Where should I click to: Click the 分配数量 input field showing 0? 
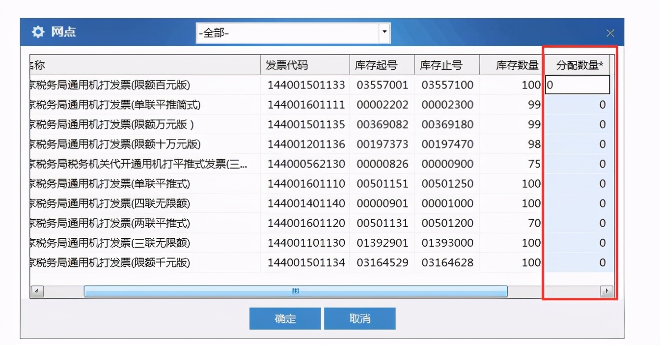coord(577,85)
